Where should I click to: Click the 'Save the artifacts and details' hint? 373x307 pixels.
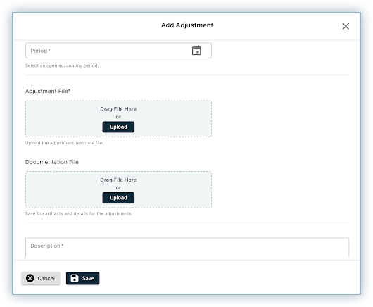click(79, 214)
